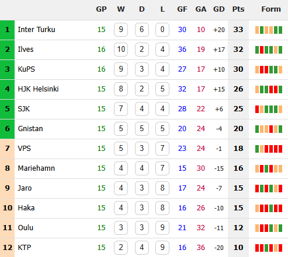The width and height of the screenshot is (288, 257).
Task: Click the Form column header
Action: pyautogui.click(x=271, y=9)
